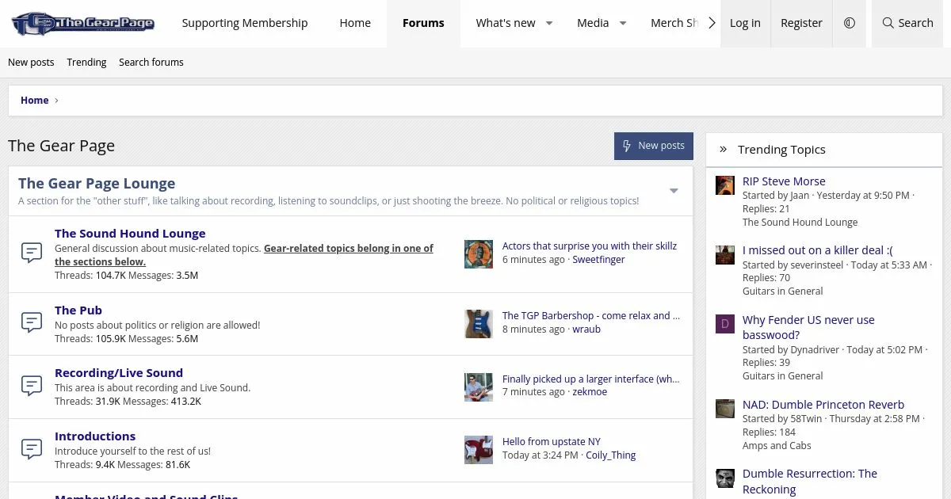Open NAD: Dumble Princeton Reverb topic

tap(823, 405)
